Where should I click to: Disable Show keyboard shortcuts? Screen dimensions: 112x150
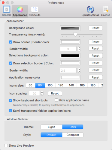[11, 100]
